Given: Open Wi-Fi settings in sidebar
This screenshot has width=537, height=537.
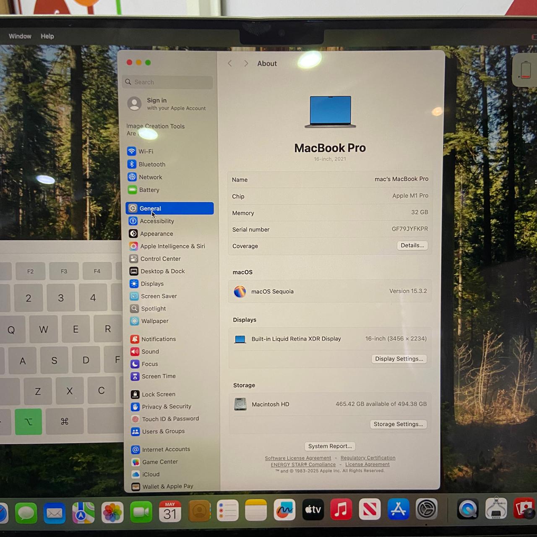Looking at the screenshot, I should pyautogui.click(x=146, y=151).
